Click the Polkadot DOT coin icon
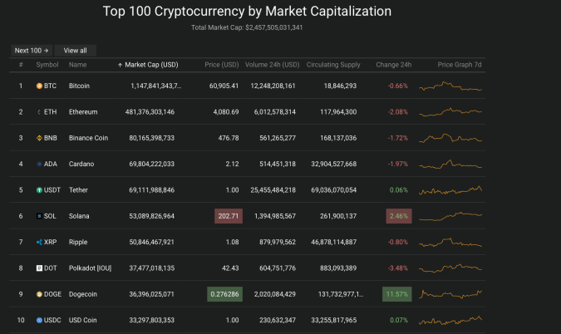The width and height of the screenshot is (561, 334). [39, 268]
